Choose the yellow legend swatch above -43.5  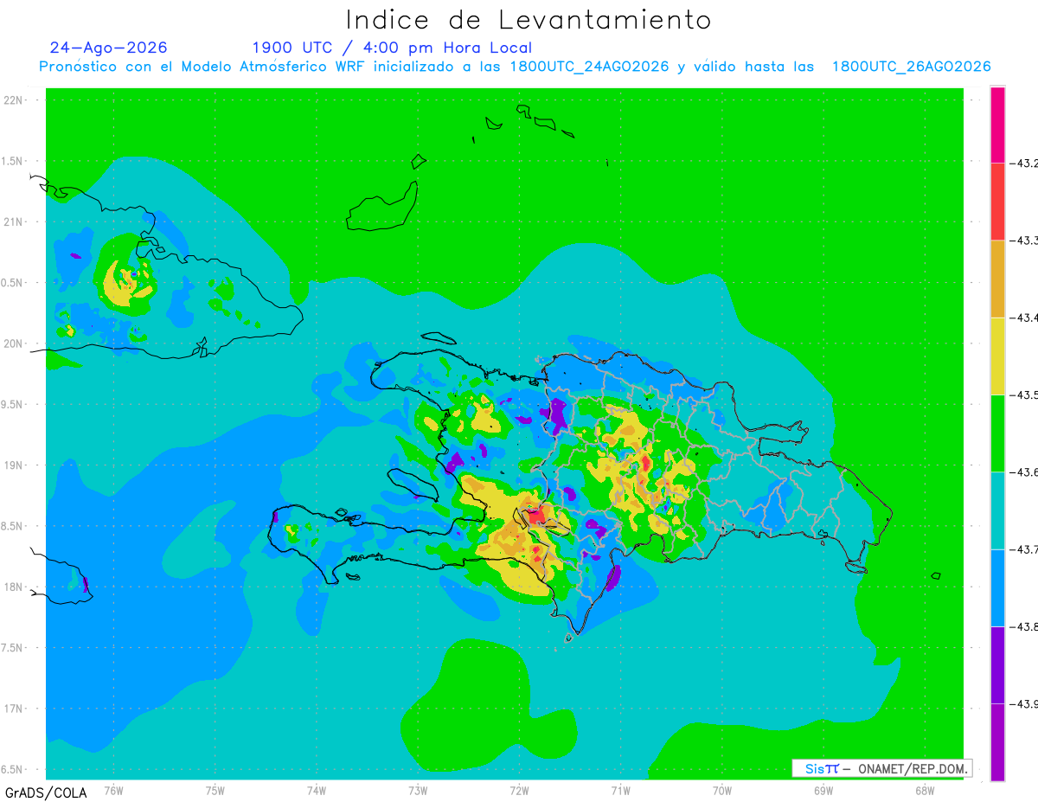click(x=997, y=356)
